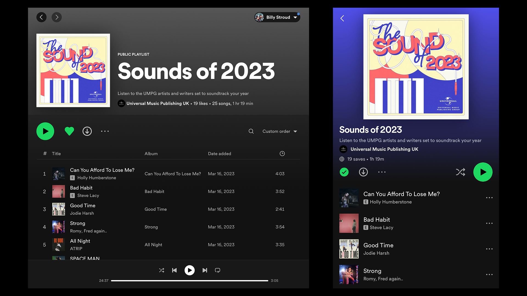Click the large green play button in desktop view
Viewport: 527px width, 296px height.
tap(45, 131)
